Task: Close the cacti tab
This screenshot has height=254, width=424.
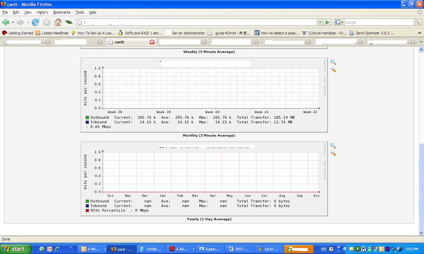Action: (152, 42)
